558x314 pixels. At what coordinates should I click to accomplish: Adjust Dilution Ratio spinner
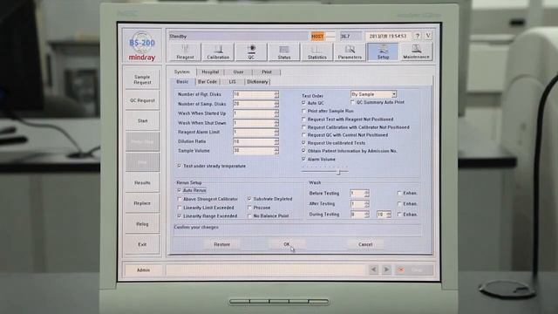tap(276, 141)
